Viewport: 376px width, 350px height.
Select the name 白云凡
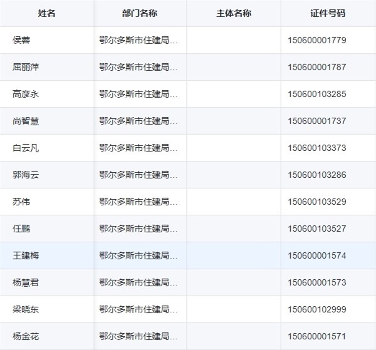[x=26, y=148]
